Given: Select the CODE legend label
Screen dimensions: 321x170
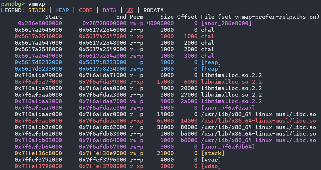Looking at the screenshot, I should point(86,10).
